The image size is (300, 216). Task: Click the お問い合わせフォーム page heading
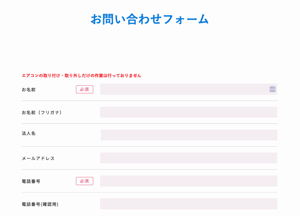(x=150, y=19)
